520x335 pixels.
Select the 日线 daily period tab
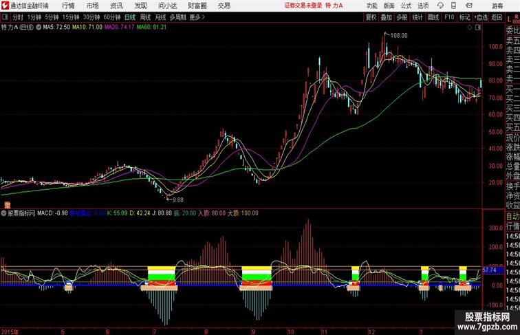(130, 17)
